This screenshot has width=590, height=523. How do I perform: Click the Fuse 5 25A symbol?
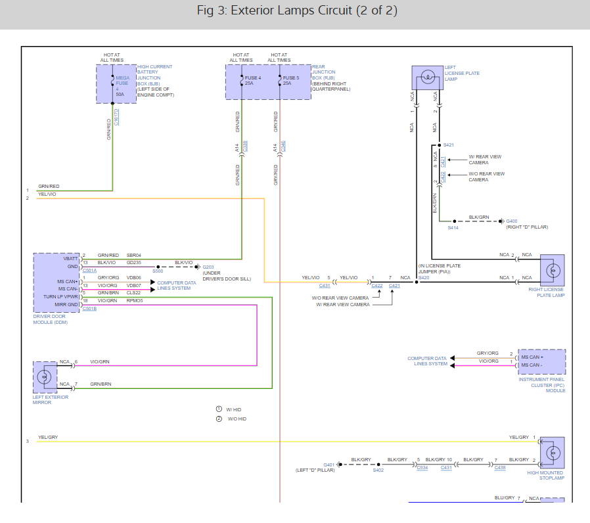[280, 81]
